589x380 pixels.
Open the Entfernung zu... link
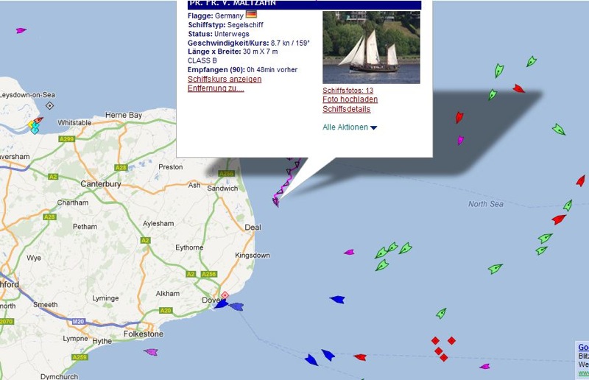click(216, 88)
